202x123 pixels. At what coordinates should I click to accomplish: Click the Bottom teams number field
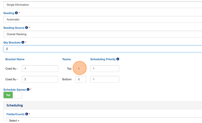coord(80,79)
